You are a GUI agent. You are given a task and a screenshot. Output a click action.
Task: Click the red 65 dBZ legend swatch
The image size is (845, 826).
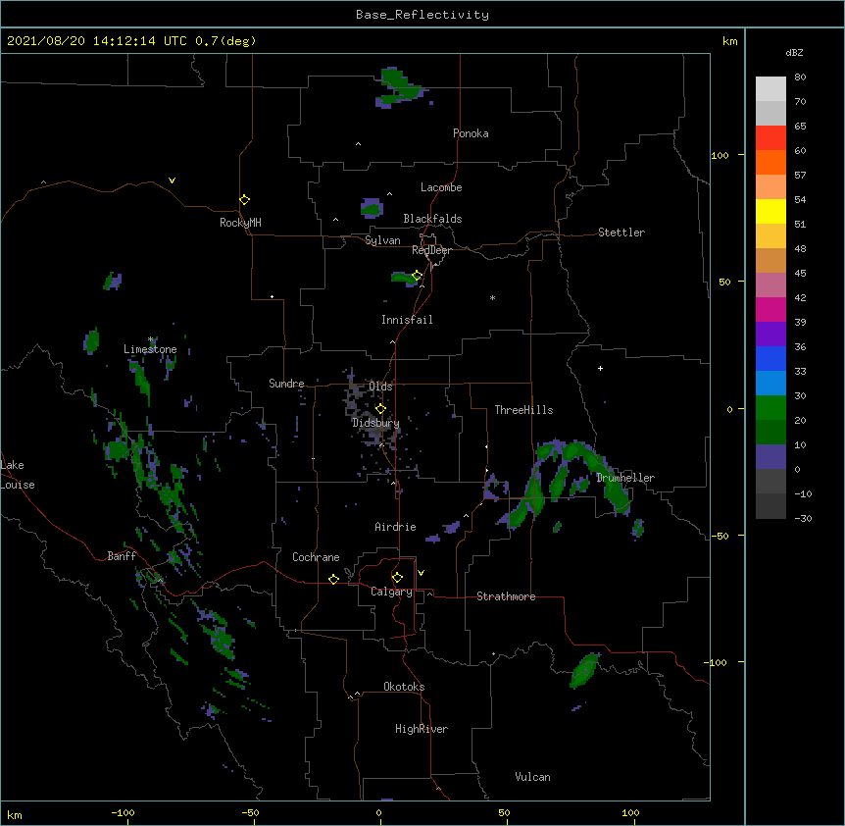click(770, 137)
